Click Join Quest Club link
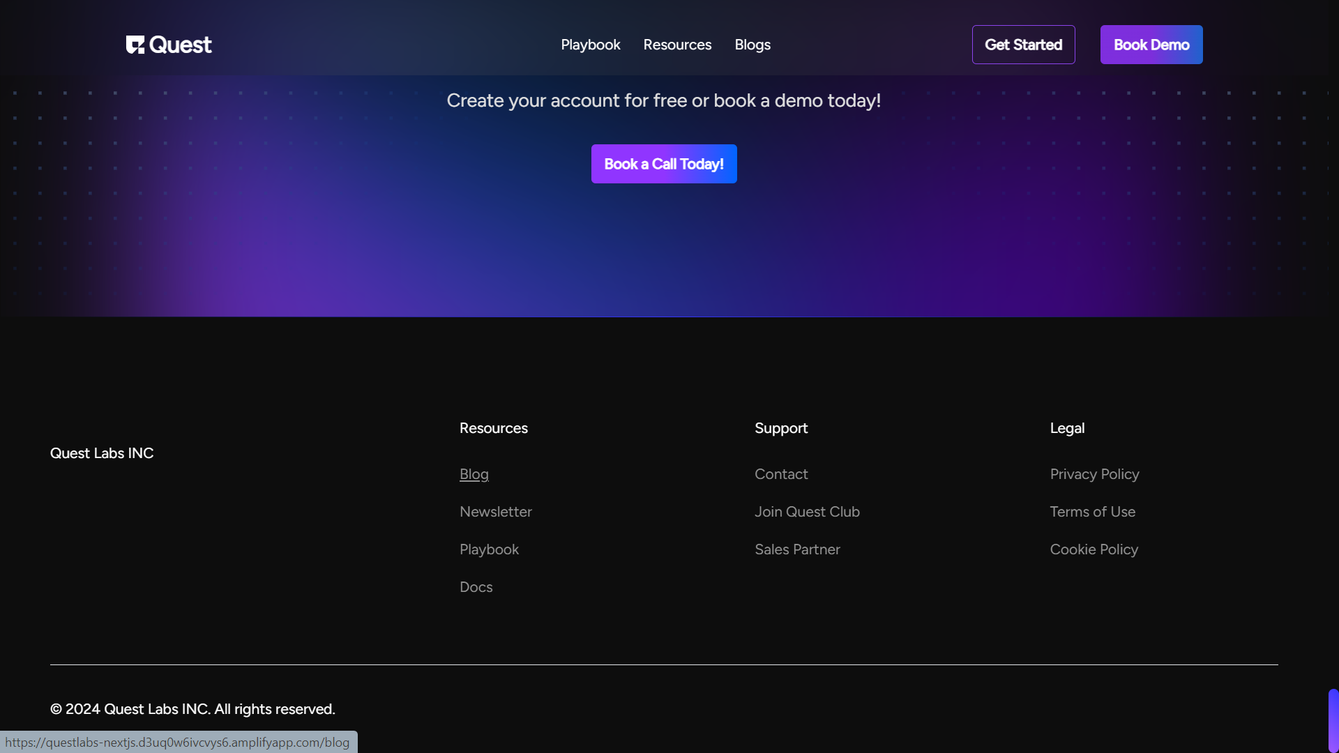The width and height of the screenshot is (1339, 753). [807, 512]
